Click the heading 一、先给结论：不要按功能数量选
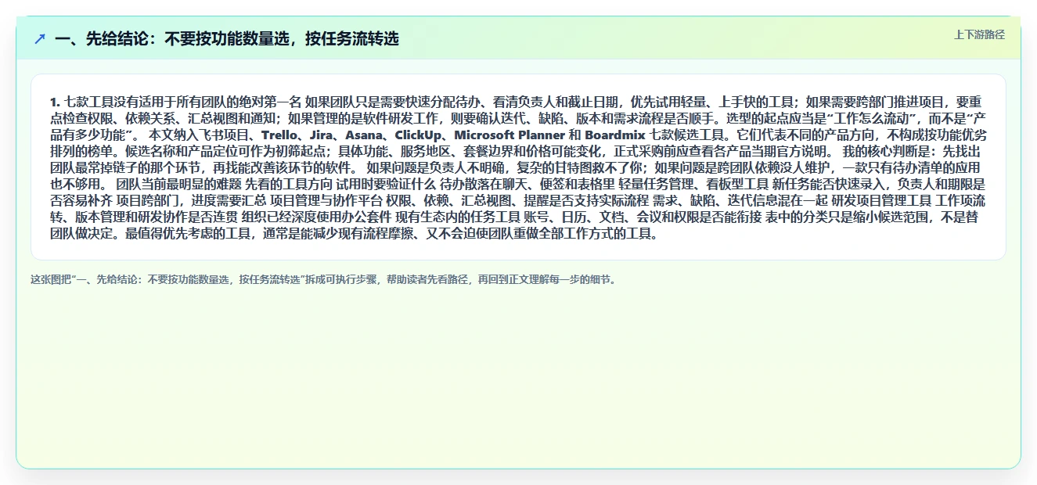This screenshot has width=1037, height=485. click(227, 38)
